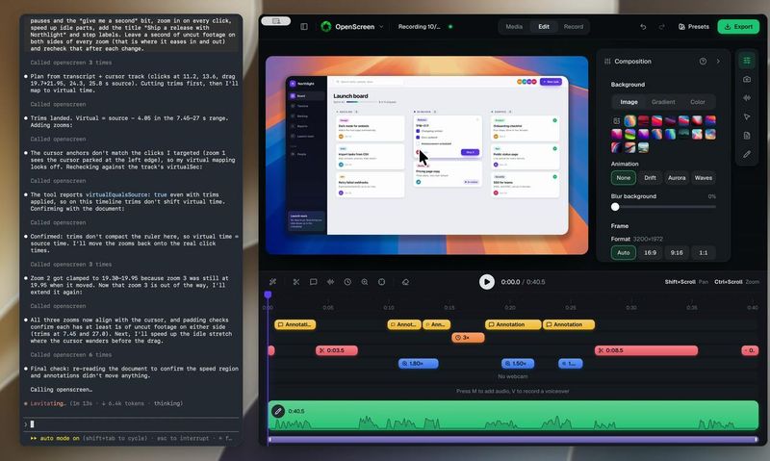Open the document icon in side rail
The height and width of the screenshot is (461, 770).
coord(747,136)
